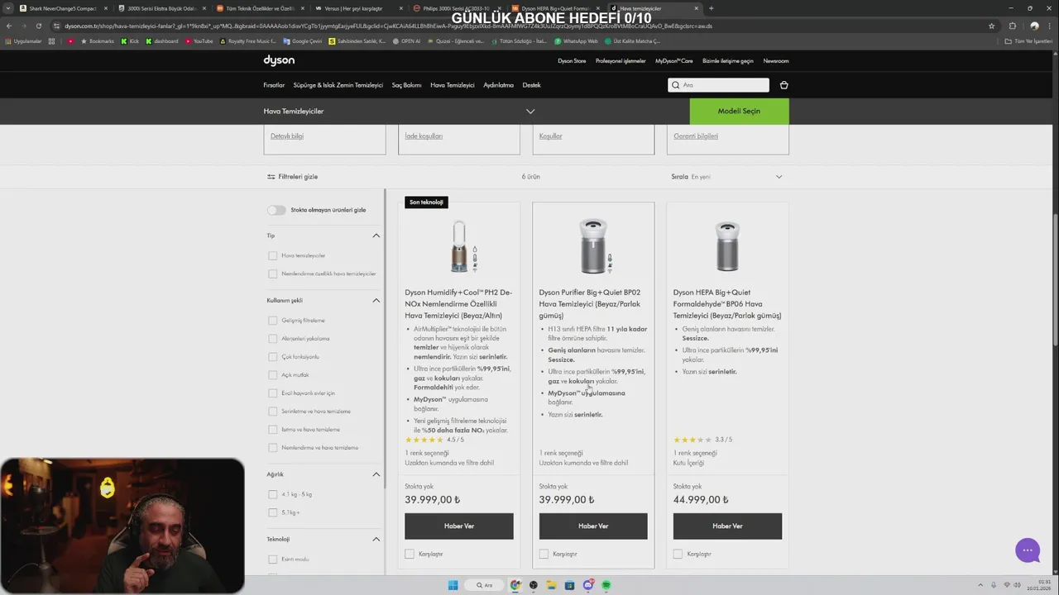
Task: Open the Destek menu item
Action: pyautogui.click(x=531, y=85)
